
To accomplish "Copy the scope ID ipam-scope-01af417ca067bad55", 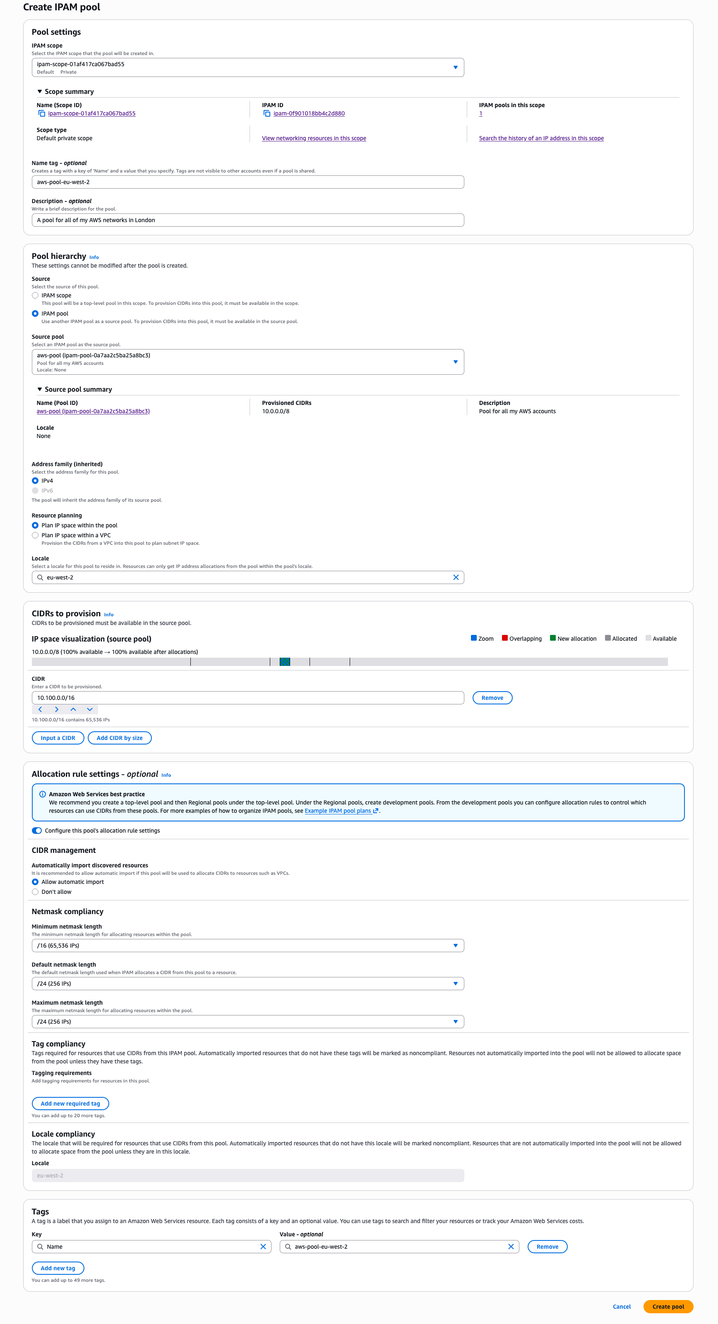I will pyautogui.click(x=42, y=114).
